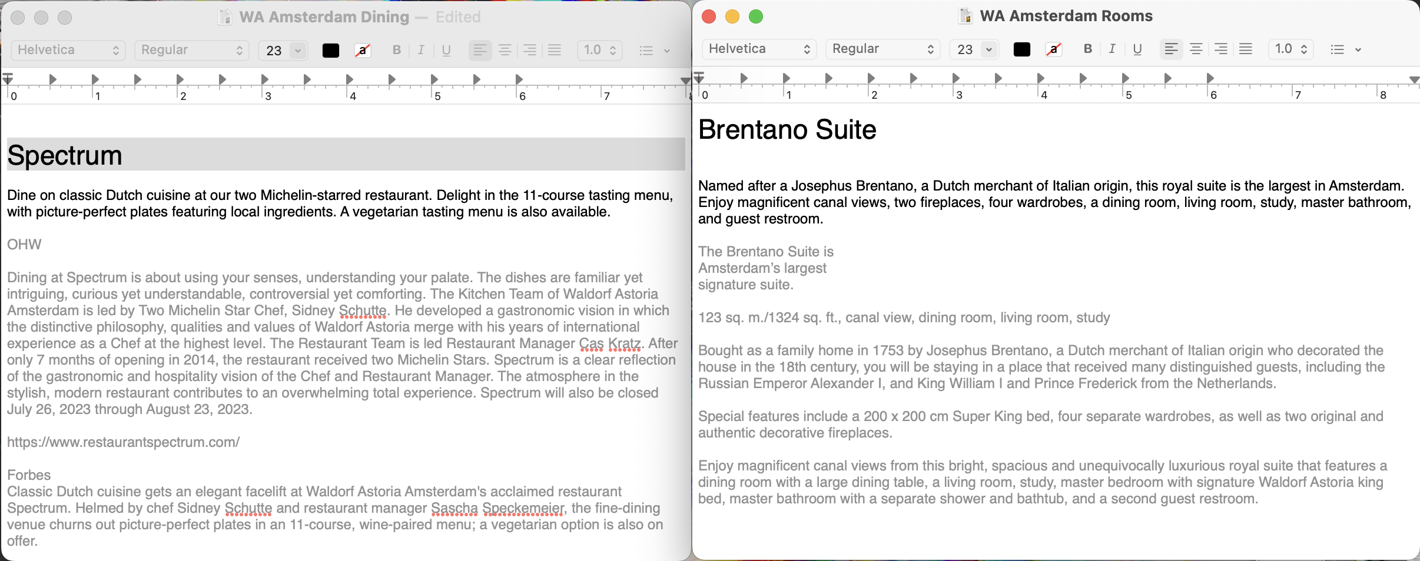Click 'signature suite.' text in Rooms
This screenshot has height=561, width=1420.
[746, 285]
